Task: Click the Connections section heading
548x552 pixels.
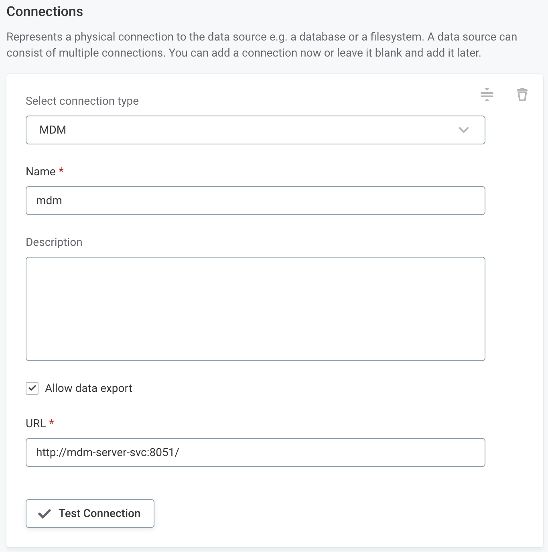Action: 45,12
